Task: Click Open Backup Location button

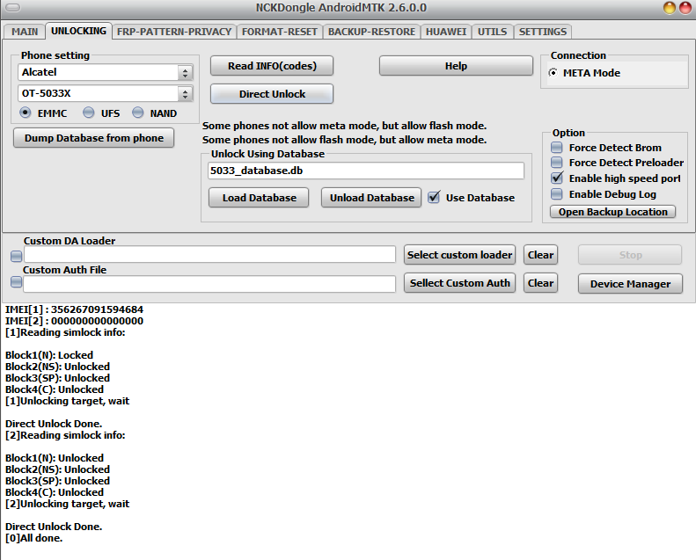Action: click(613, 212)
